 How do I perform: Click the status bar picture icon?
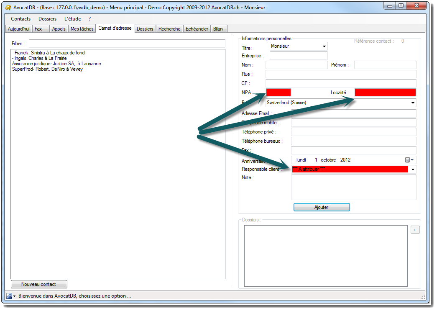pos(9,296)
